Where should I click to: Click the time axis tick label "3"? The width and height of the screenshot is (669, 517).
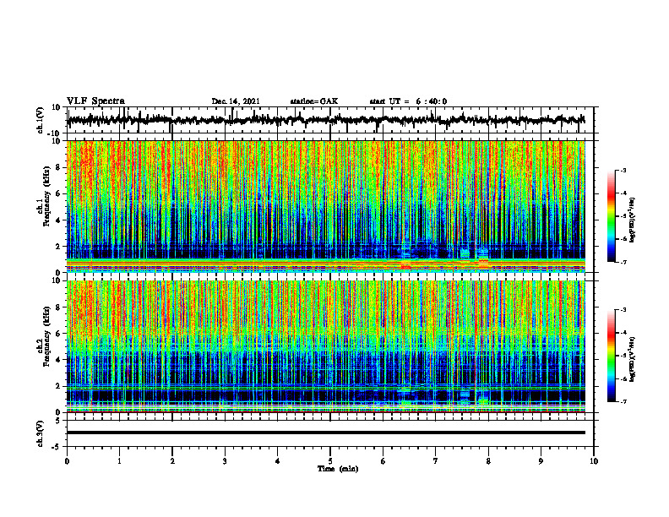(225, 461)
